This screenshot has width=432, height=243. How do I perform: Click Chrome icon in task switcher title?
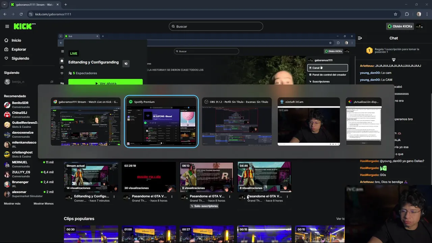[55, 102]
